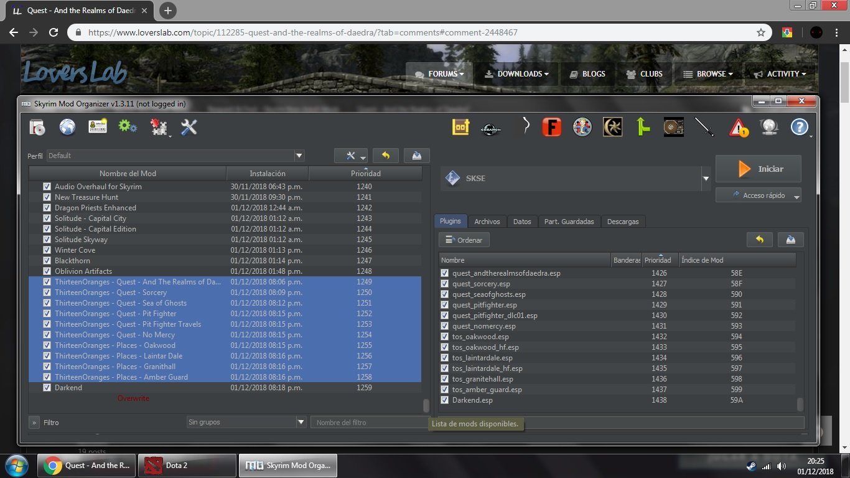Switch to the Plugins tab
Viewport: 850px width, 478px height.
pos(451,221)
